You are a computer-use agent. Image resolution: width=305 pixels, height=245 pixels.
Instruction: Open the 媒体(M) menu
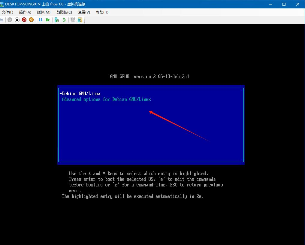click(x=44, y=12)
